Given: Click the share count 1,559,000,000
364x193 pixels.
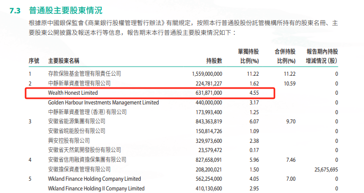Looking at the screenshot, I should 207,74.
